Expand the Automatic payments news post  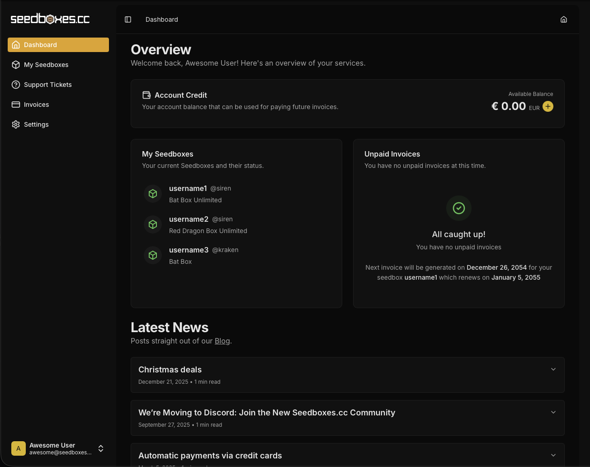[x=553, y=455]
